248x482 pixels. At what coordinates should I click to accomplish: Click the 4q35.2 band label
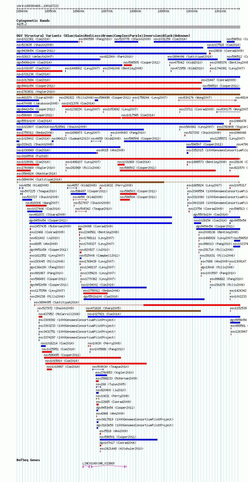[x=22, y=24]
